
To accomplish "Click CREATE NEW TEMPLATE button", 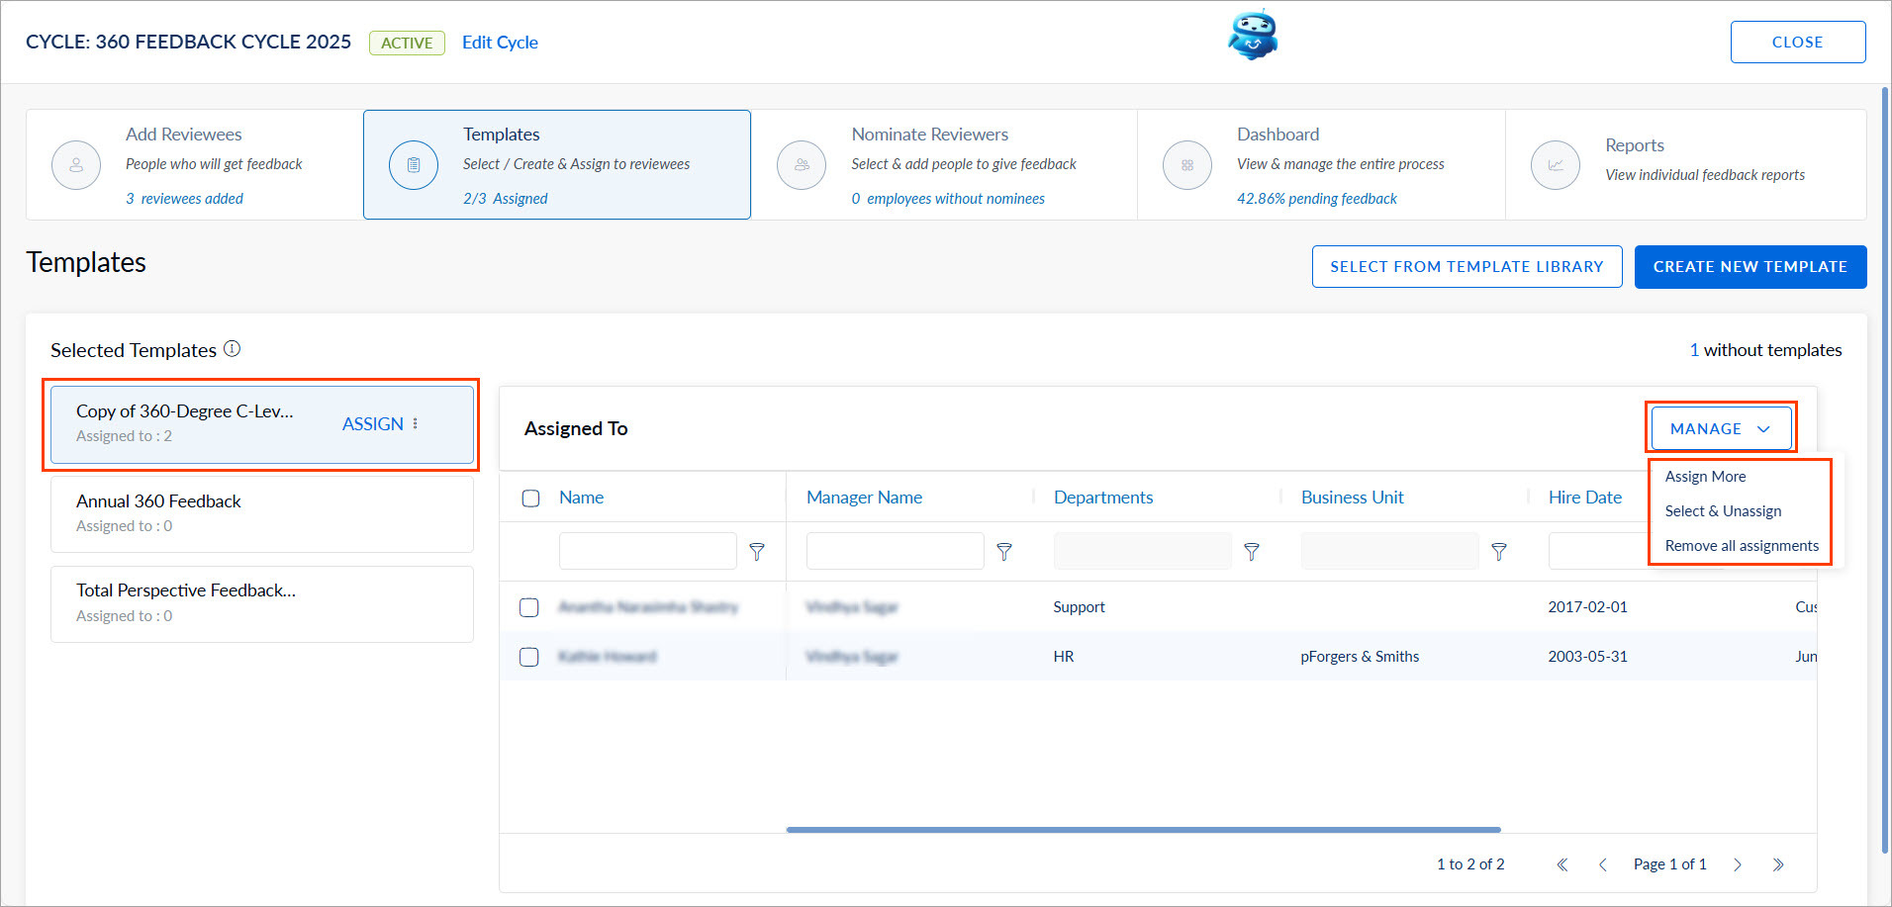I will (1750, 267).
